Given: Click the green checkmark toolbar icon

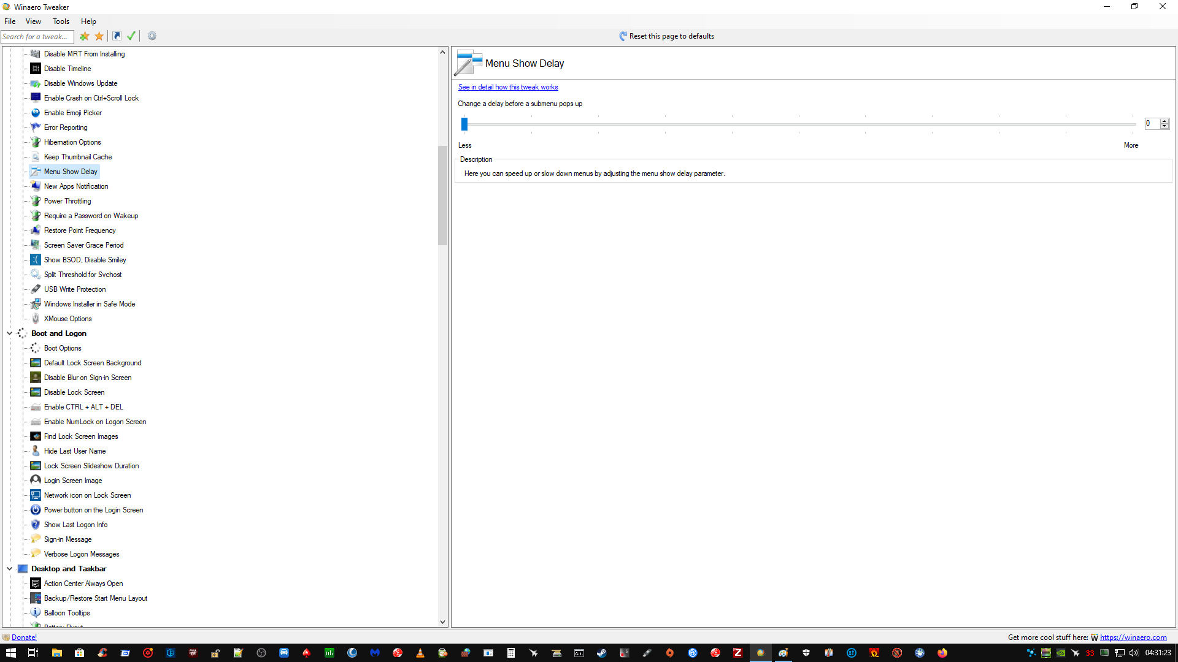Looking at the screenshot, I should [x=131, y=36].
